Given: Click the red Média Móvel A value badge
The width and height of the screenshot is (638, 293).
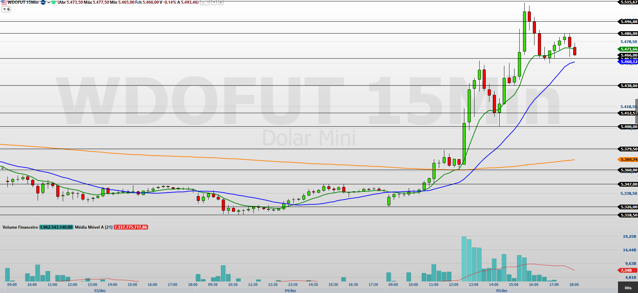Looking at the screenshot, I should pyautogui.click(x=131, y=227).
